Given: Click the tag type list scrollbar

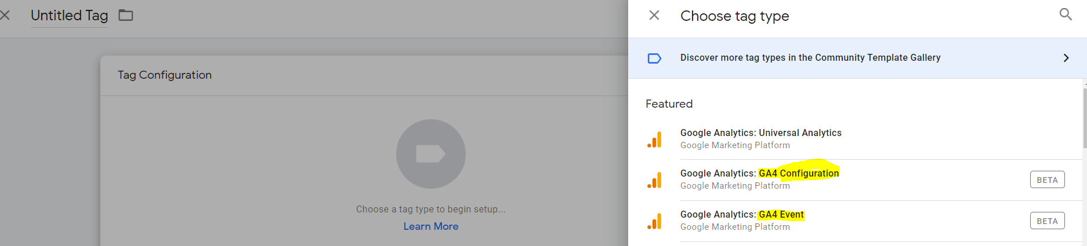Looking at the screenshot, I should click(x=1084, y=116).
